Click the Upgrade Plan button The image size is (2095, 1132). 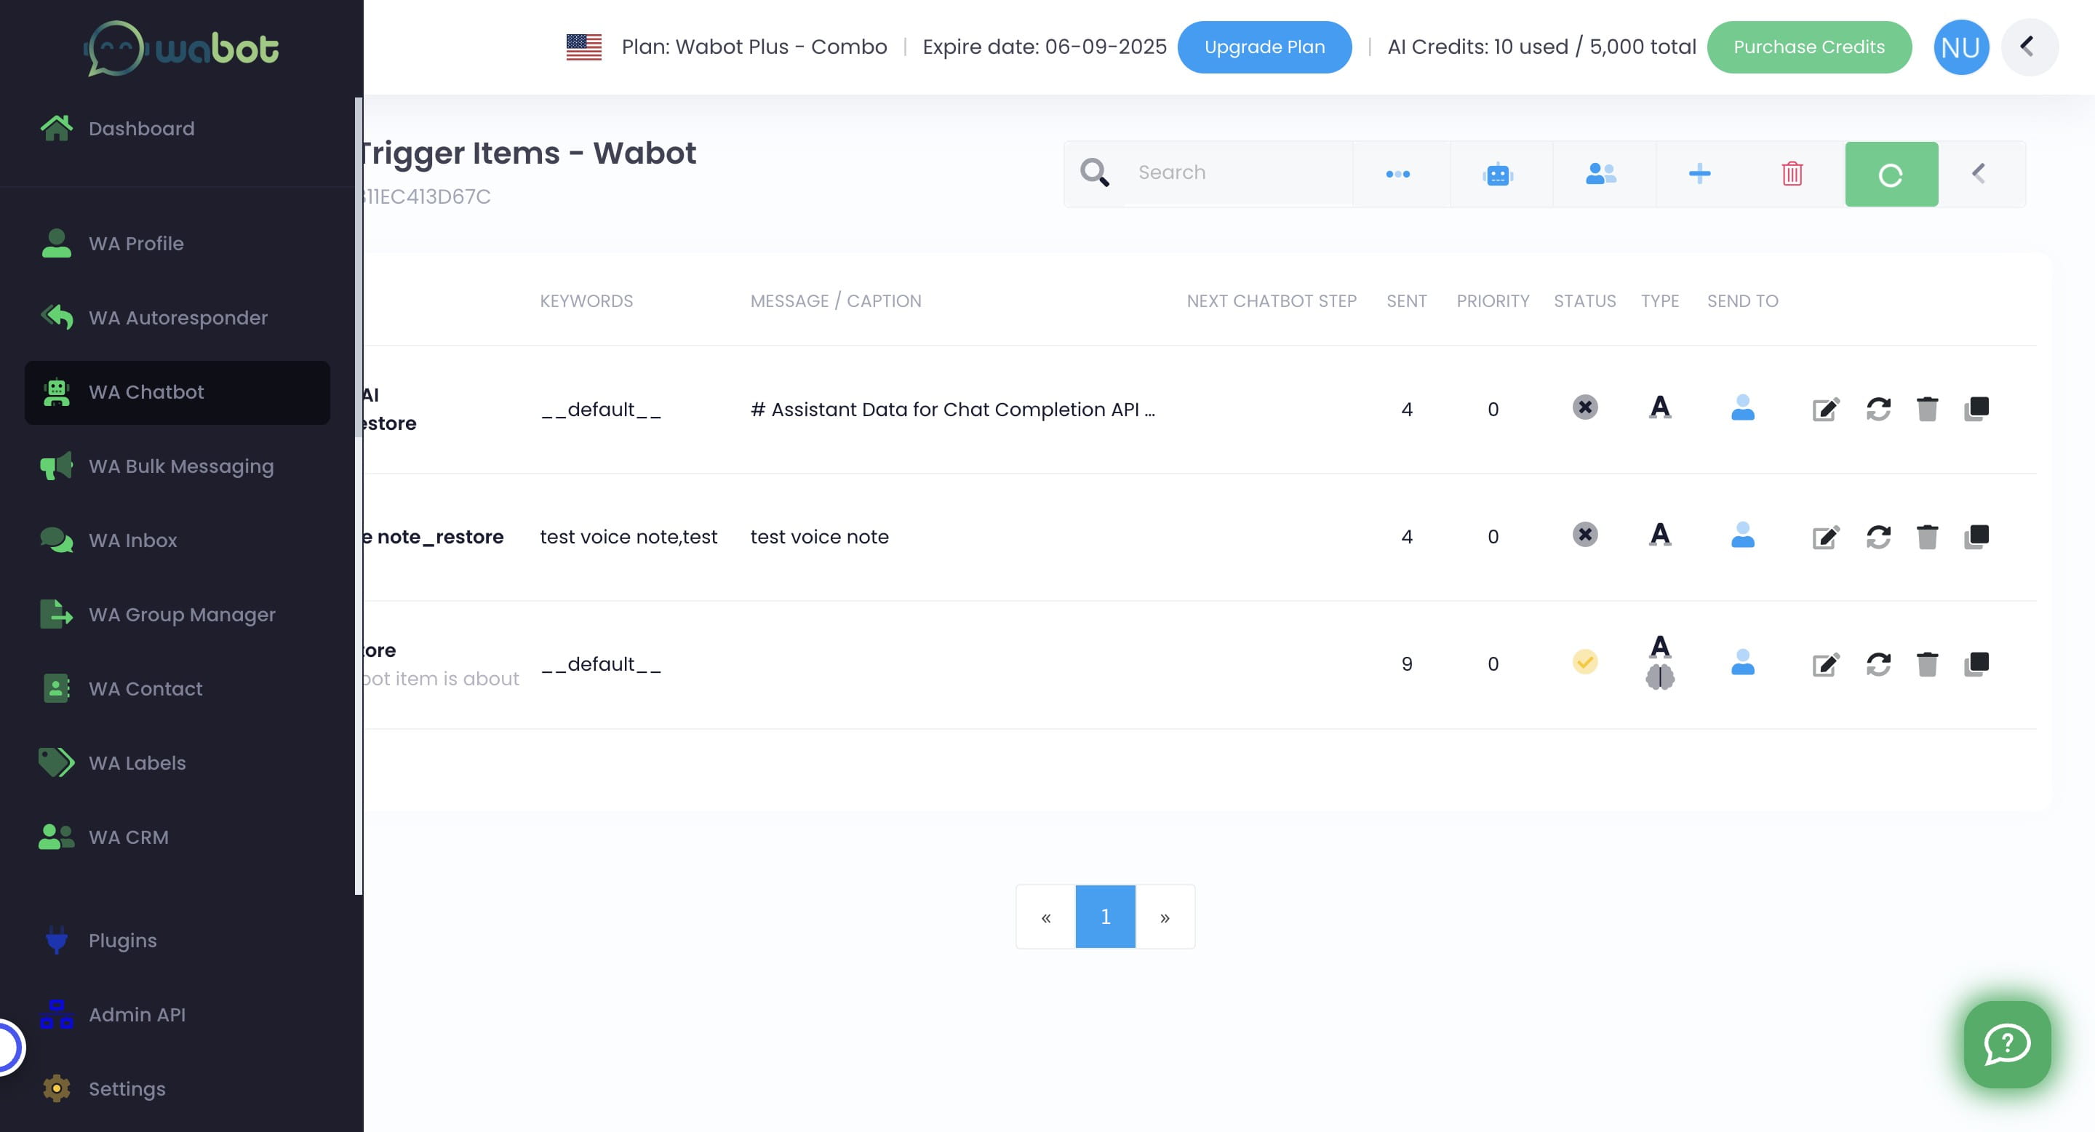coord(1264,47)
